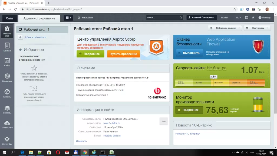Click the plus icon to add a desktop

(20, 37)
